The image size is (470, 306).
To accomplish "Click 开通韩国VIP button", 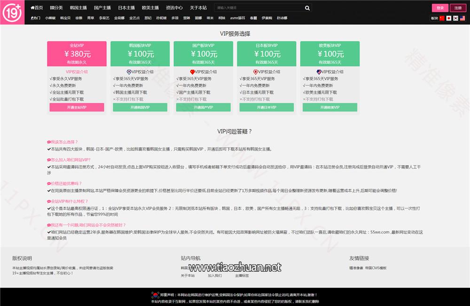I will [140, 107].
